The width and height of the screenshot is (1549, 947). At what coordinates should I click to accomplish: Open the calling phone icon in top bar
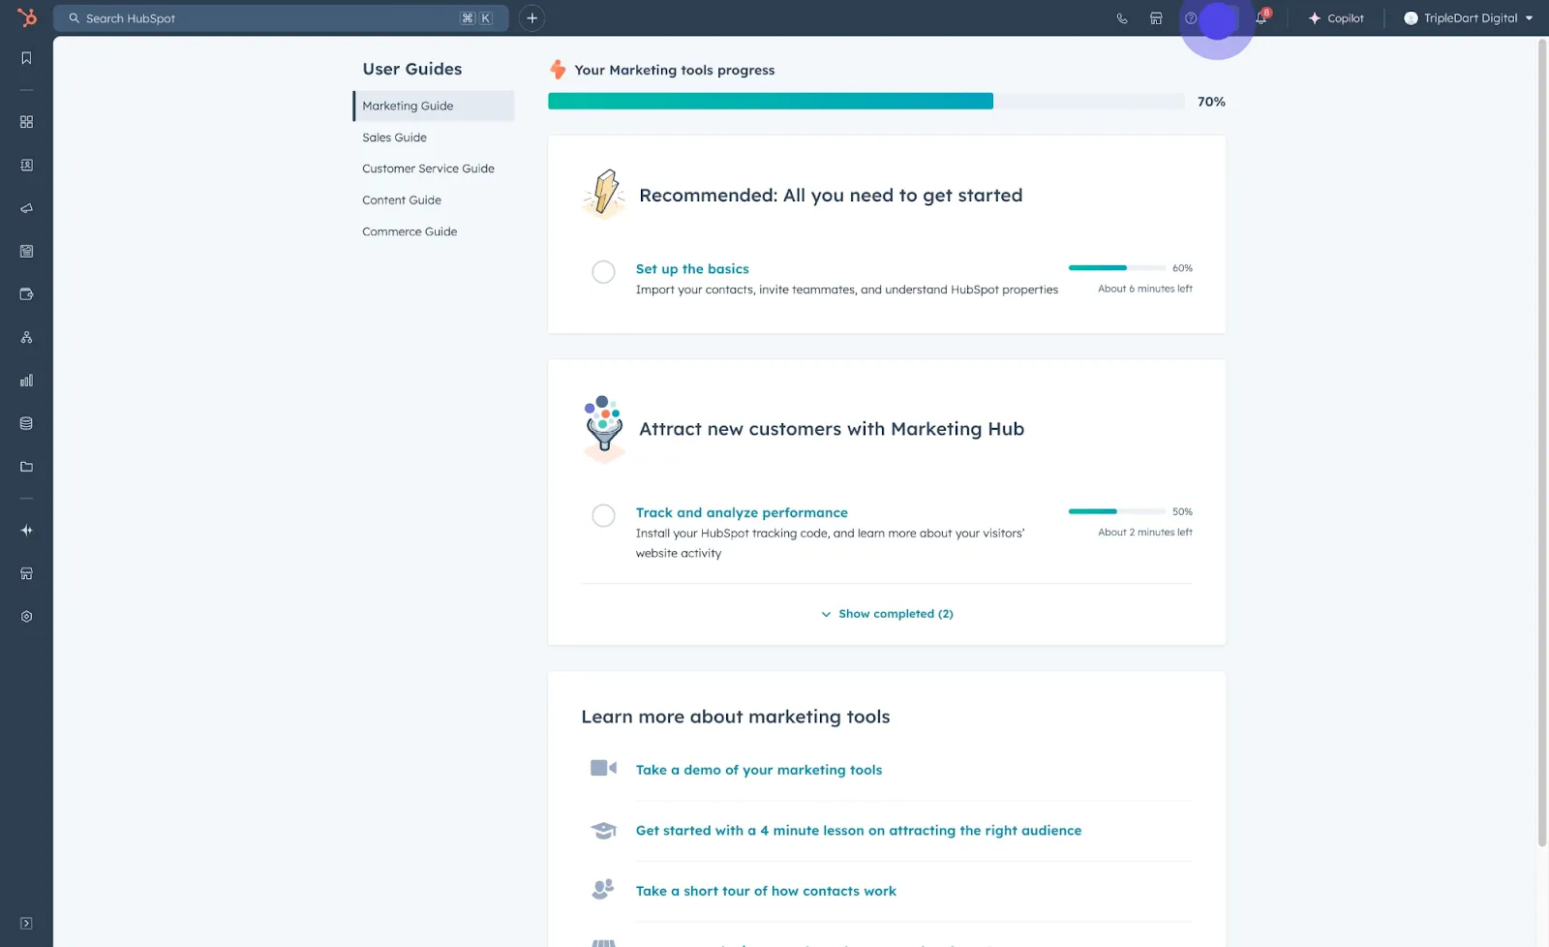(x=1122, y=18)
